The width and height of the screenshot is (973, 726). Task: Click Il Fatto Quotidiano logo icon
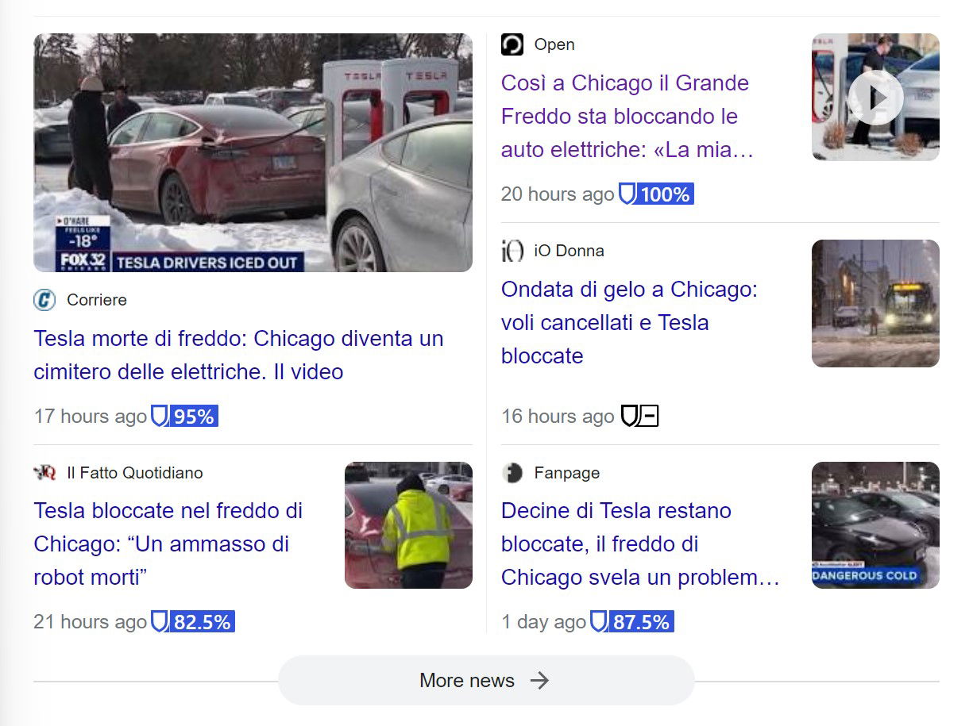tap(44, 473)
